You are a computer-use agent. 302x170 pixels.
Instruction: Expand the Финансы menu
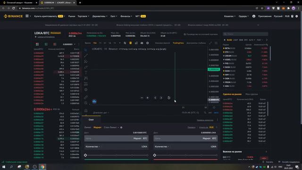coord(126,17)
